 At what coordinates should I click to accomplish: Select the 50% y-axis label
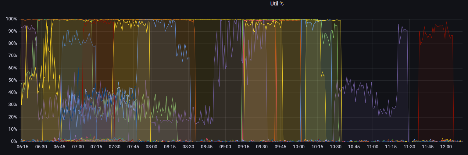(x=13, y=80)
